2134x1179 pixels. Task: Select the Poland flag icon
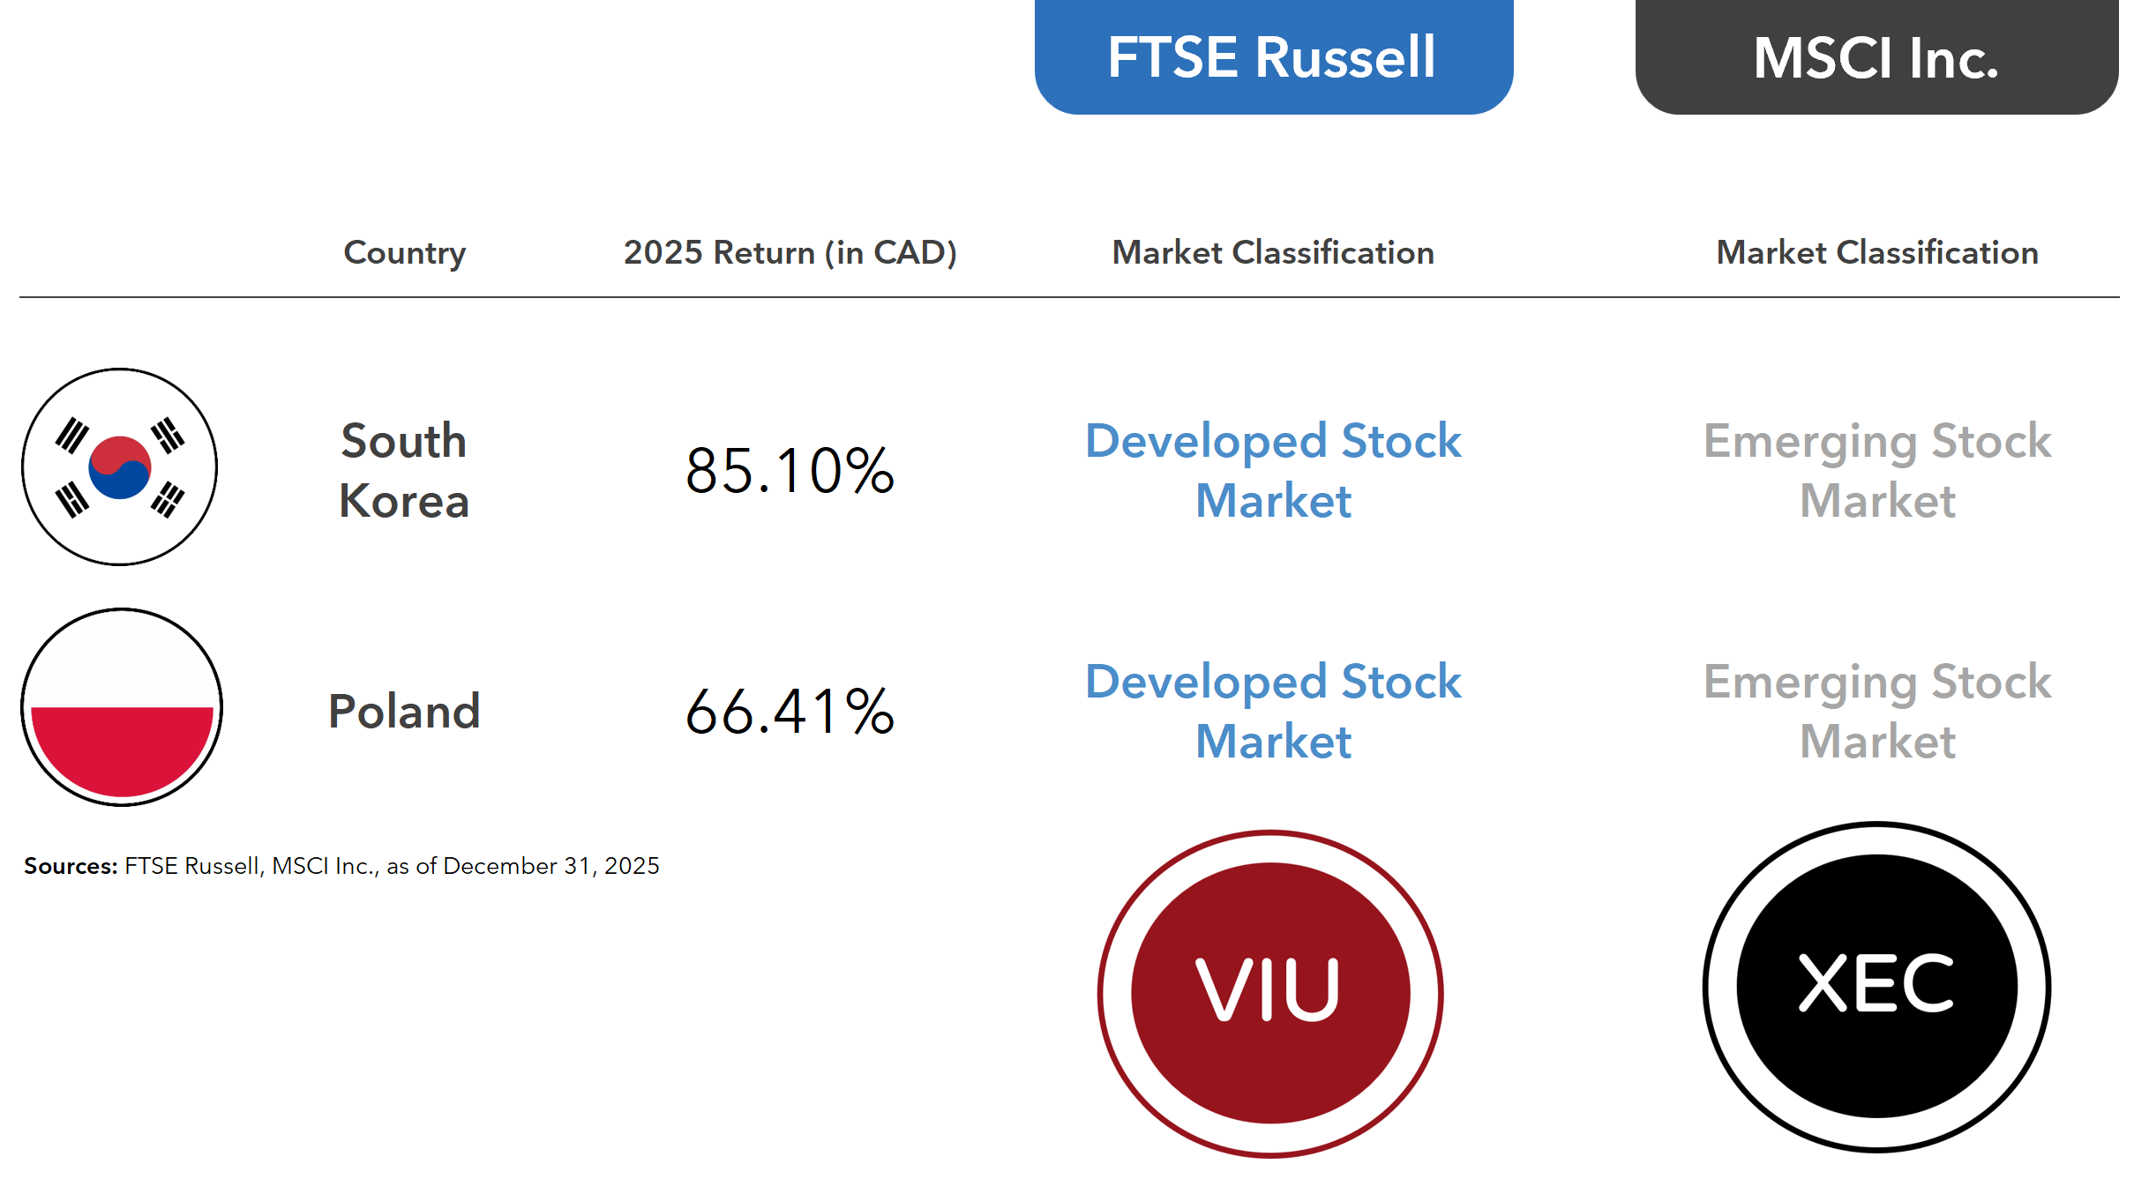(x=122, y=707)
